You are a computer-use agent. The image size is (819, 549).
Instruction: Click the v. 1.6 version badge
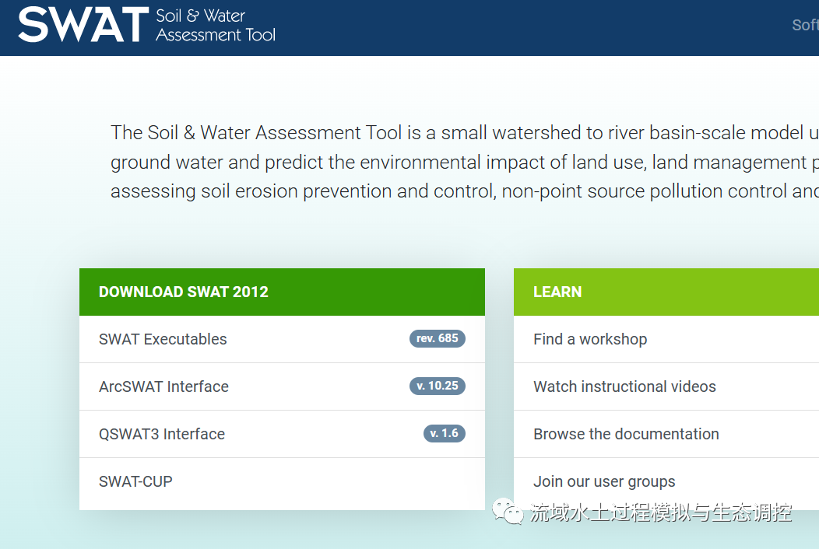tap(444, 433)
